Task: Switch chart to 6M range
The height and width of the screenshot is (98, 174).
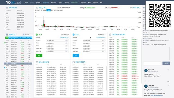Action: (x=55, y=10)
